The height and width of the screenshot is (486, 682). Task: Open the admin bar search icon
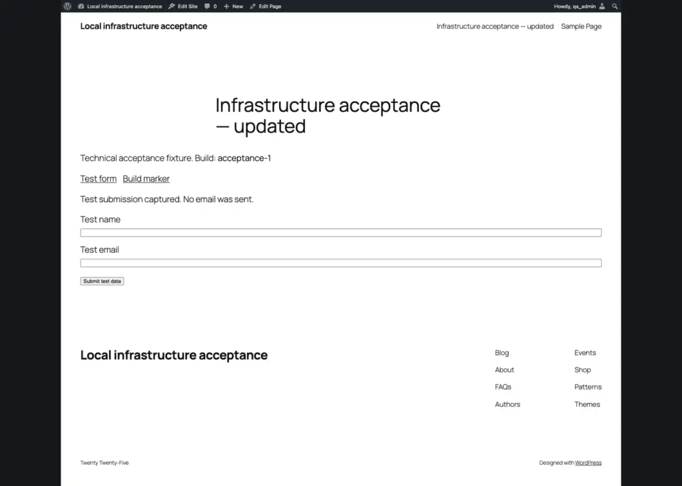[x=615, y=6]
